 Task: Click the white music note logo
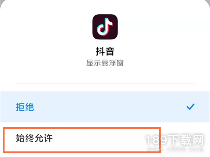coord(105,27)
